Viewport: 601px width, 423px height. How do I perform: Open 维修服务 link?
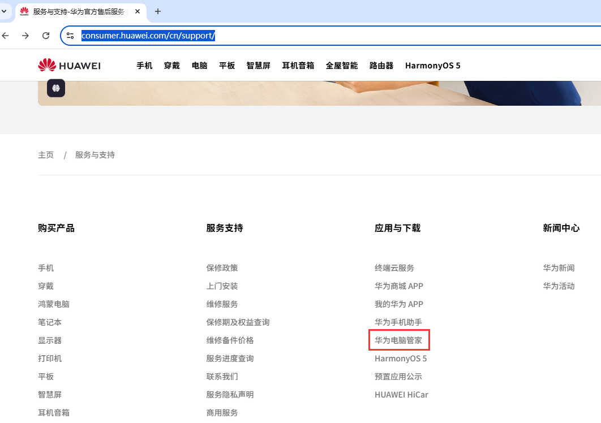222,304
